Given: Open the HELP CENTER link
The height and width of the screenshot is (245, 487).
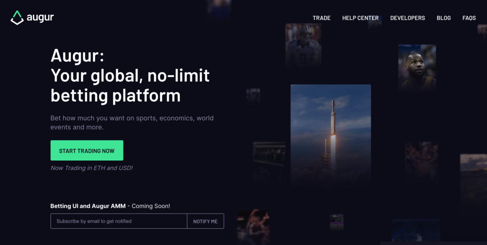Looking at the screenshot, I should [x=360, y=18].
